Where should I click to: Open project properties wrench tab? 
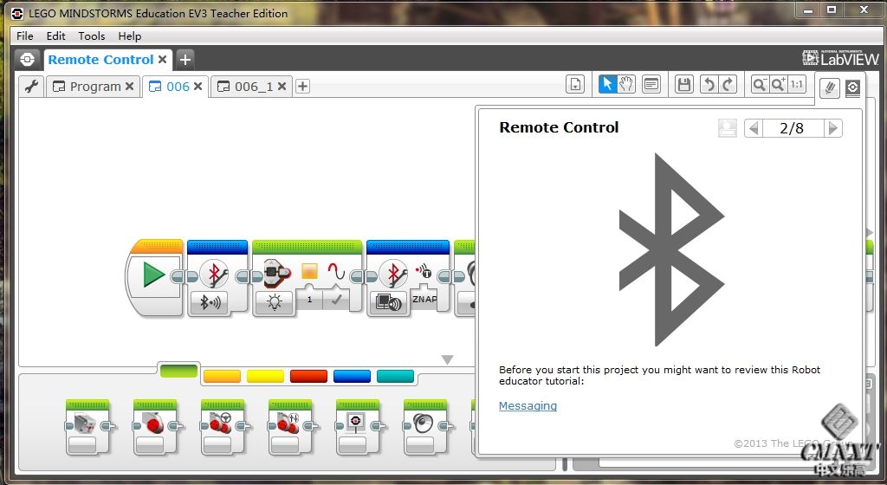31,87
